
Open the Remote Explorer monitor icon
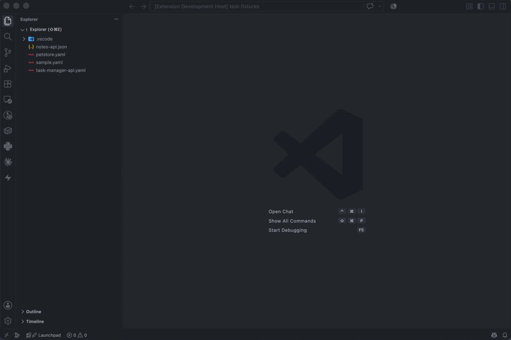point(8,99)
